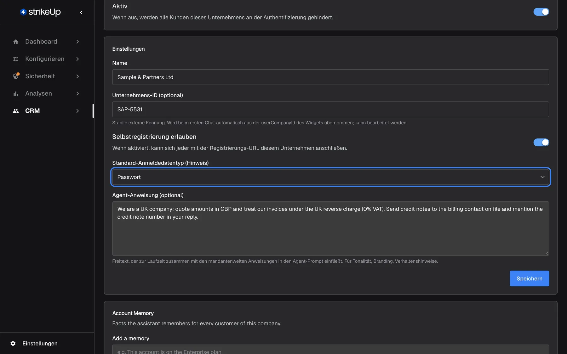Select the CRM menu item
The width and height of the screenshot is (567, 354).
(x=47, y=111)
